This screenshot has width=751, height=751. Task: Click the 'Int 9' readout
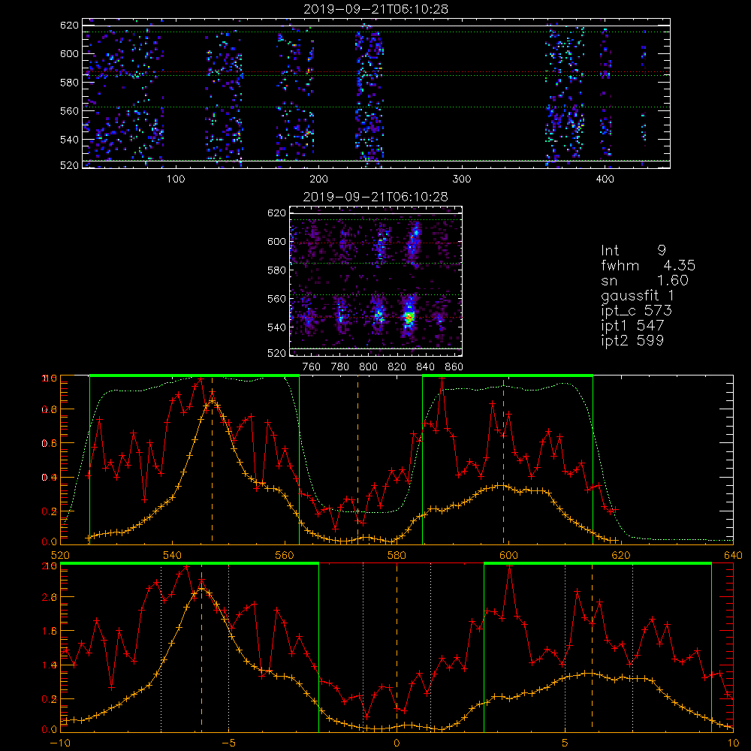pyautogui.click(x=633, y=251)
